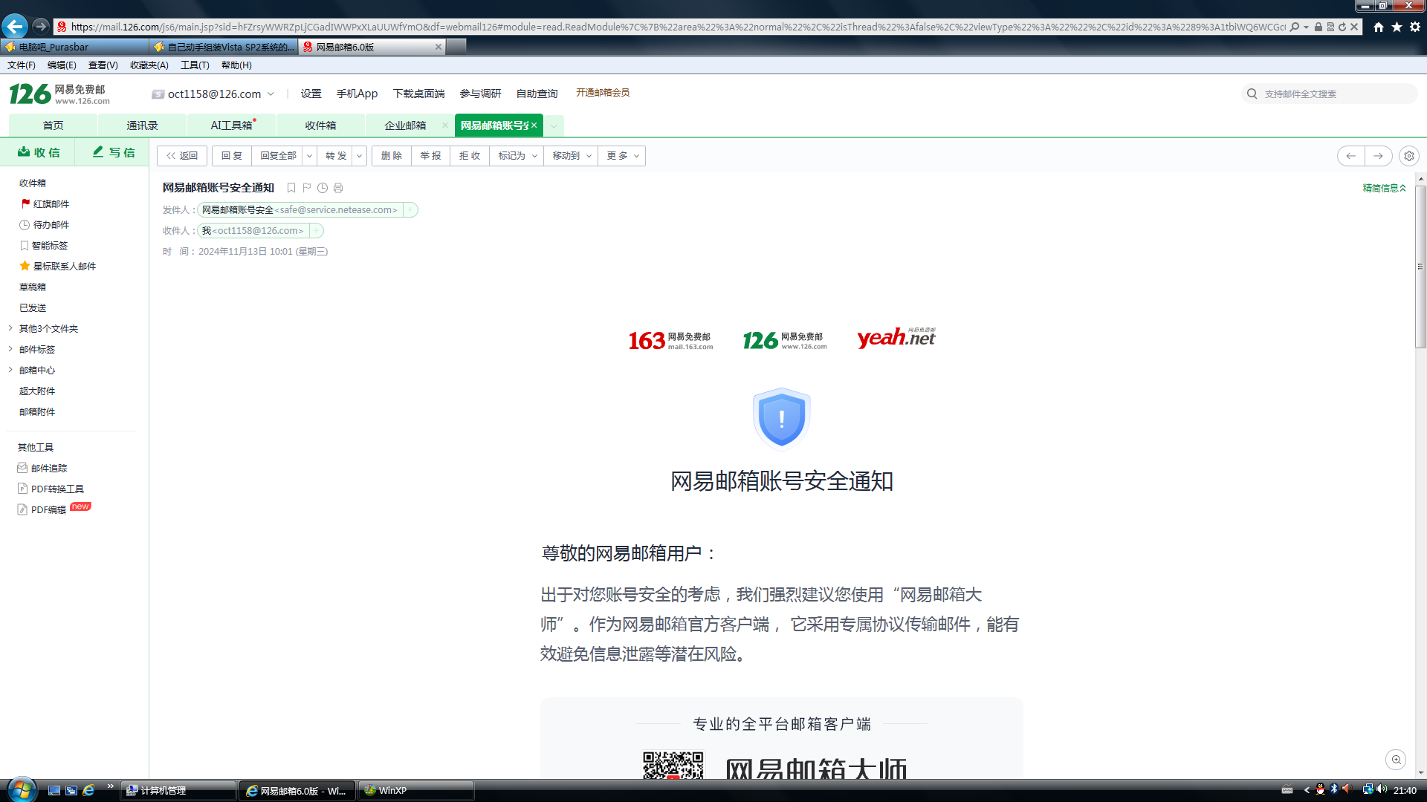Click 举报 report button
The width and height of the screenshot is (1427, 802).
[430, 156]
